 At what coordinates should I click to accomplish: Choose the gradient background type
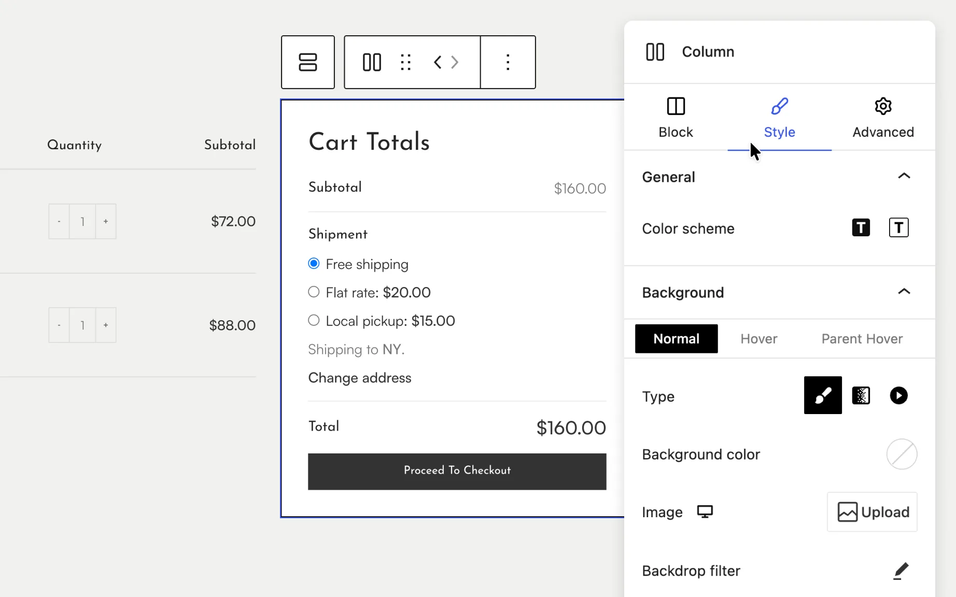point(861,395)
